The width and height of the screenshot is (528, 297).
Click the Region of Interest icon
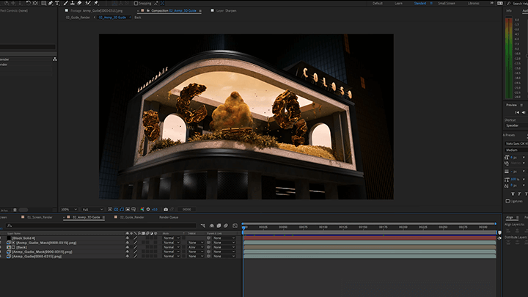click(128, 210)
